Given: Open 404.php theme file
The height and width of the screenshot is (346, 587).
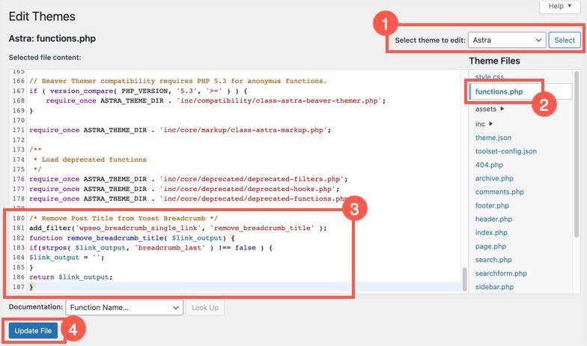Looking at the screenshot, I should (489, 165).
